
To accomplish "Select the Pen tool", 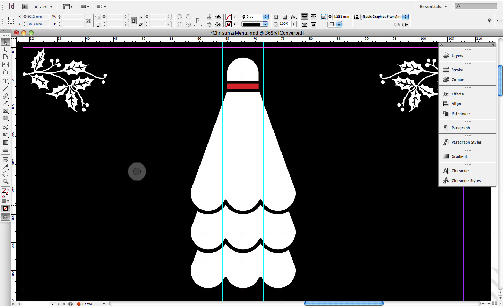I will coord(6,96).
